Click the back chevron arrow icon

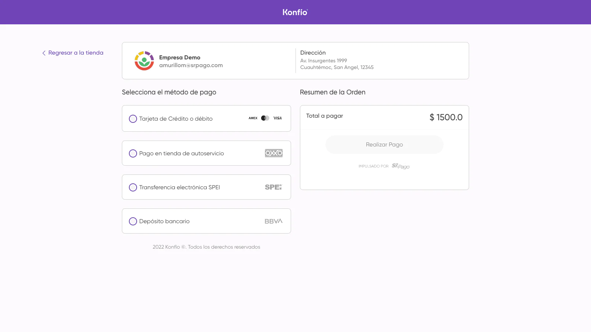point(44,53)
